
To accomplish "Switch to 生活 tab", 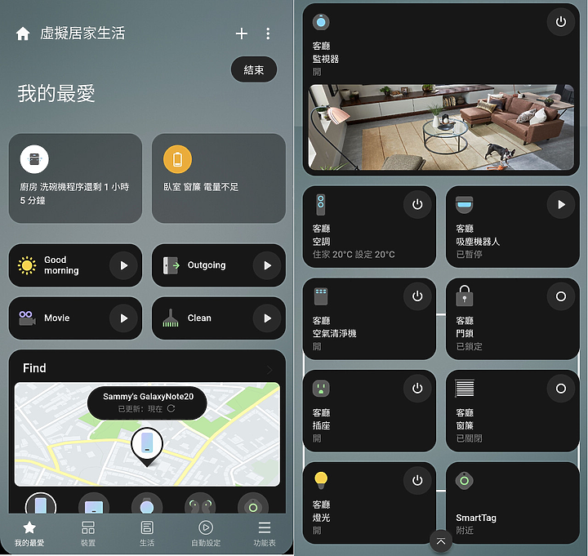I will 147,533.
